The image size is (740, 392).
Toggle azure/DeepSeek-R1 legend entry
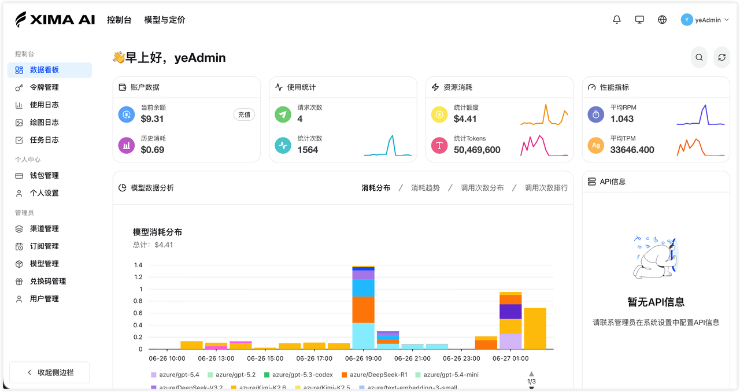point(374,375)
